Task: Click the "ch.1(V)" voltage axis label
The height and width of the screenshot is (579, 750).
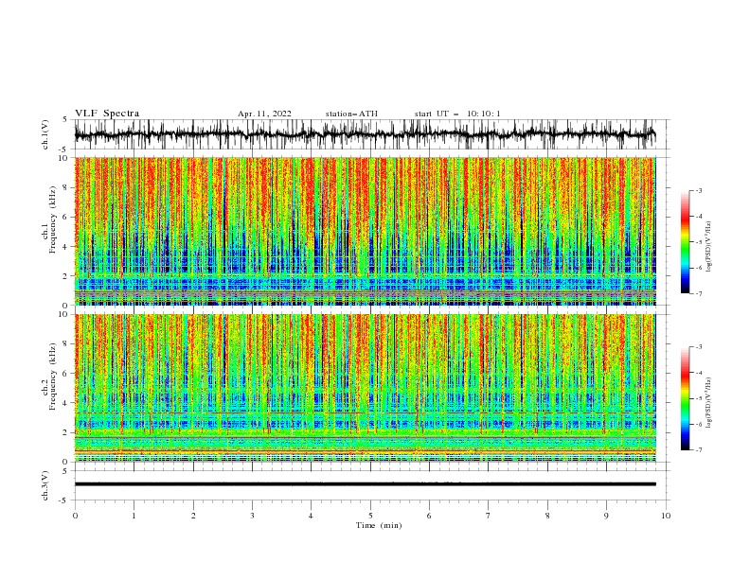Action: 45,134
